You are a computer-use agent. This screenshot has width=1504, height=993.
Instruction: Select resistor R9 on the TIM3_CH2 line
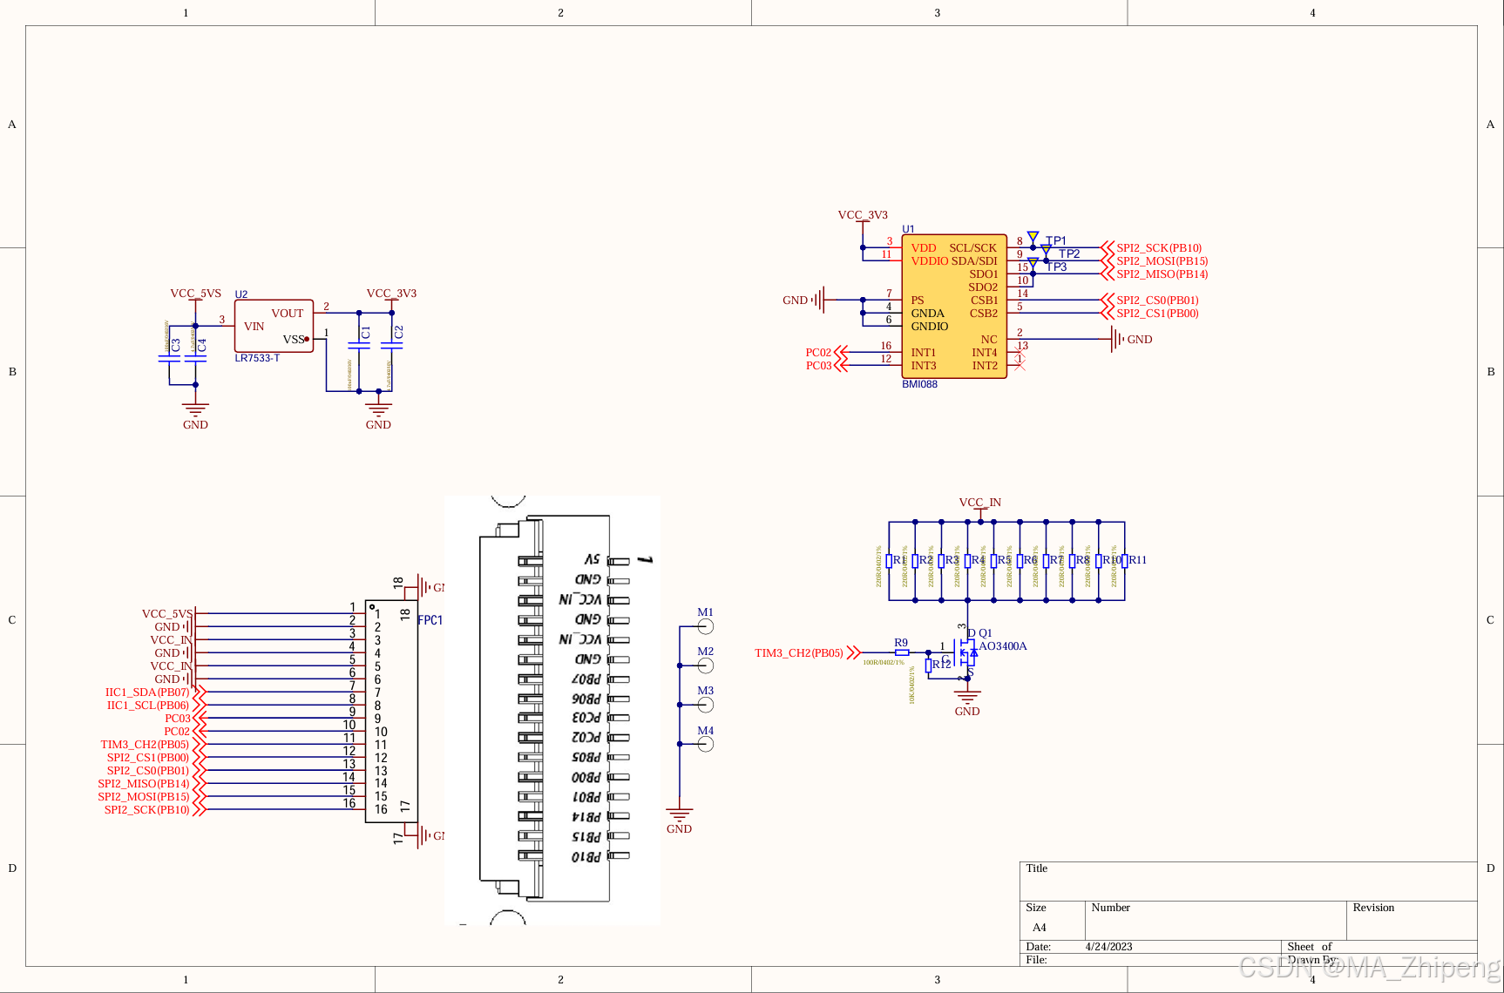[x=902, y=652]
